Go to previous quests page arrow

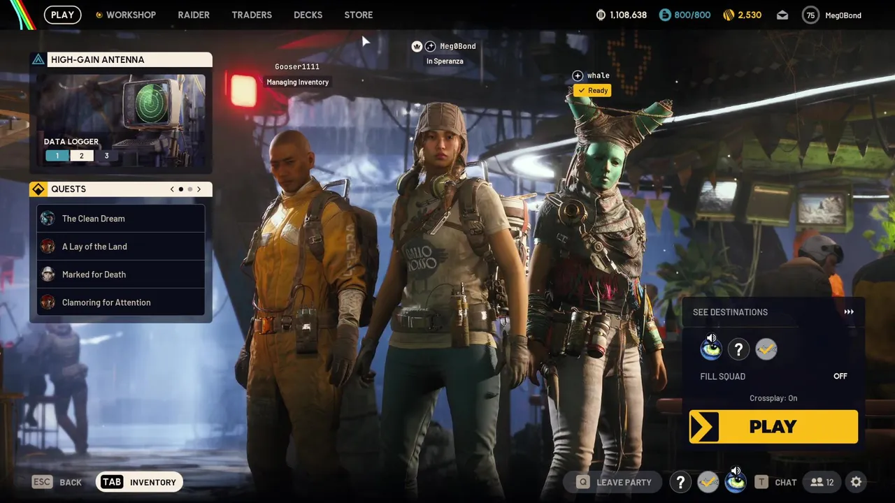tap(172, 189)
